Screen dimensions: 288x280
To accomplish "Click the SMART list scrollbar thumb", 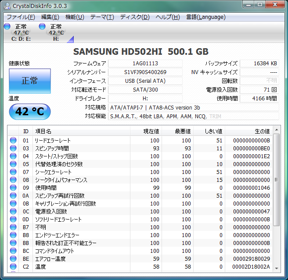I will click(277, 180).
